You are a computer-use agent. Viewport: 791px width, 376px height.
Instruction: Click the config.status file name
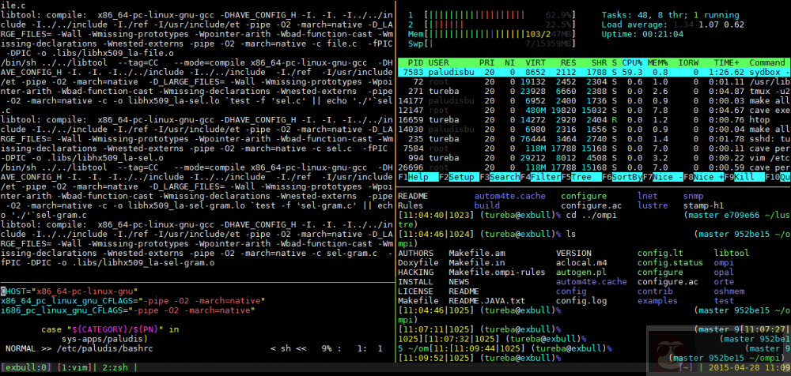(x=671, y=262)
